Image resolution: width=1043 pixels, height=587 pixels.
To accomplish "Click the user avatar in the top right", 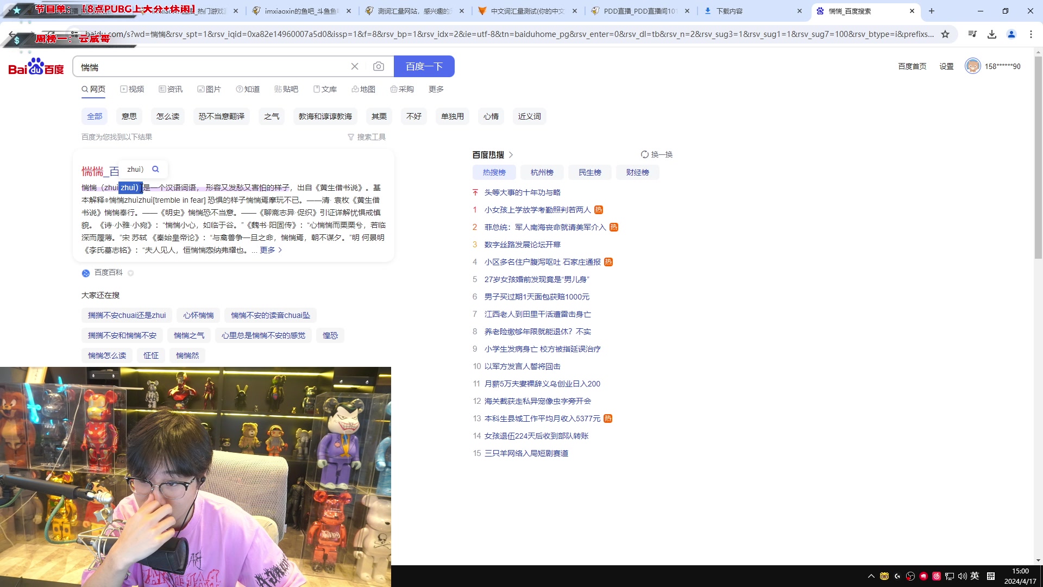I will 973,66.
